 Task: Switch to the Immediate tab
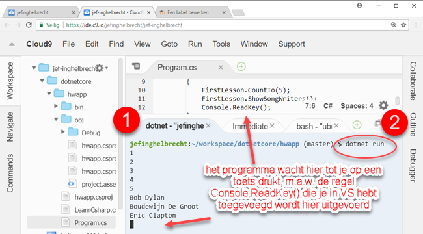[250, 127]
